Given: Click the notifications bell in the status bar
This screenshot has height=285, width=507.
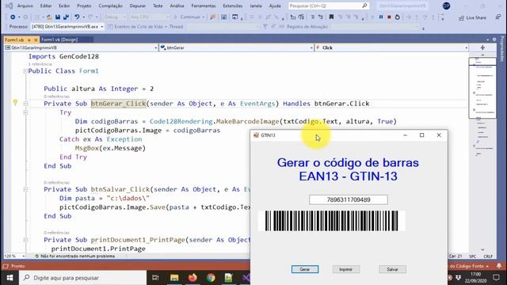Looking at the screenshot, I should (499, 266).
